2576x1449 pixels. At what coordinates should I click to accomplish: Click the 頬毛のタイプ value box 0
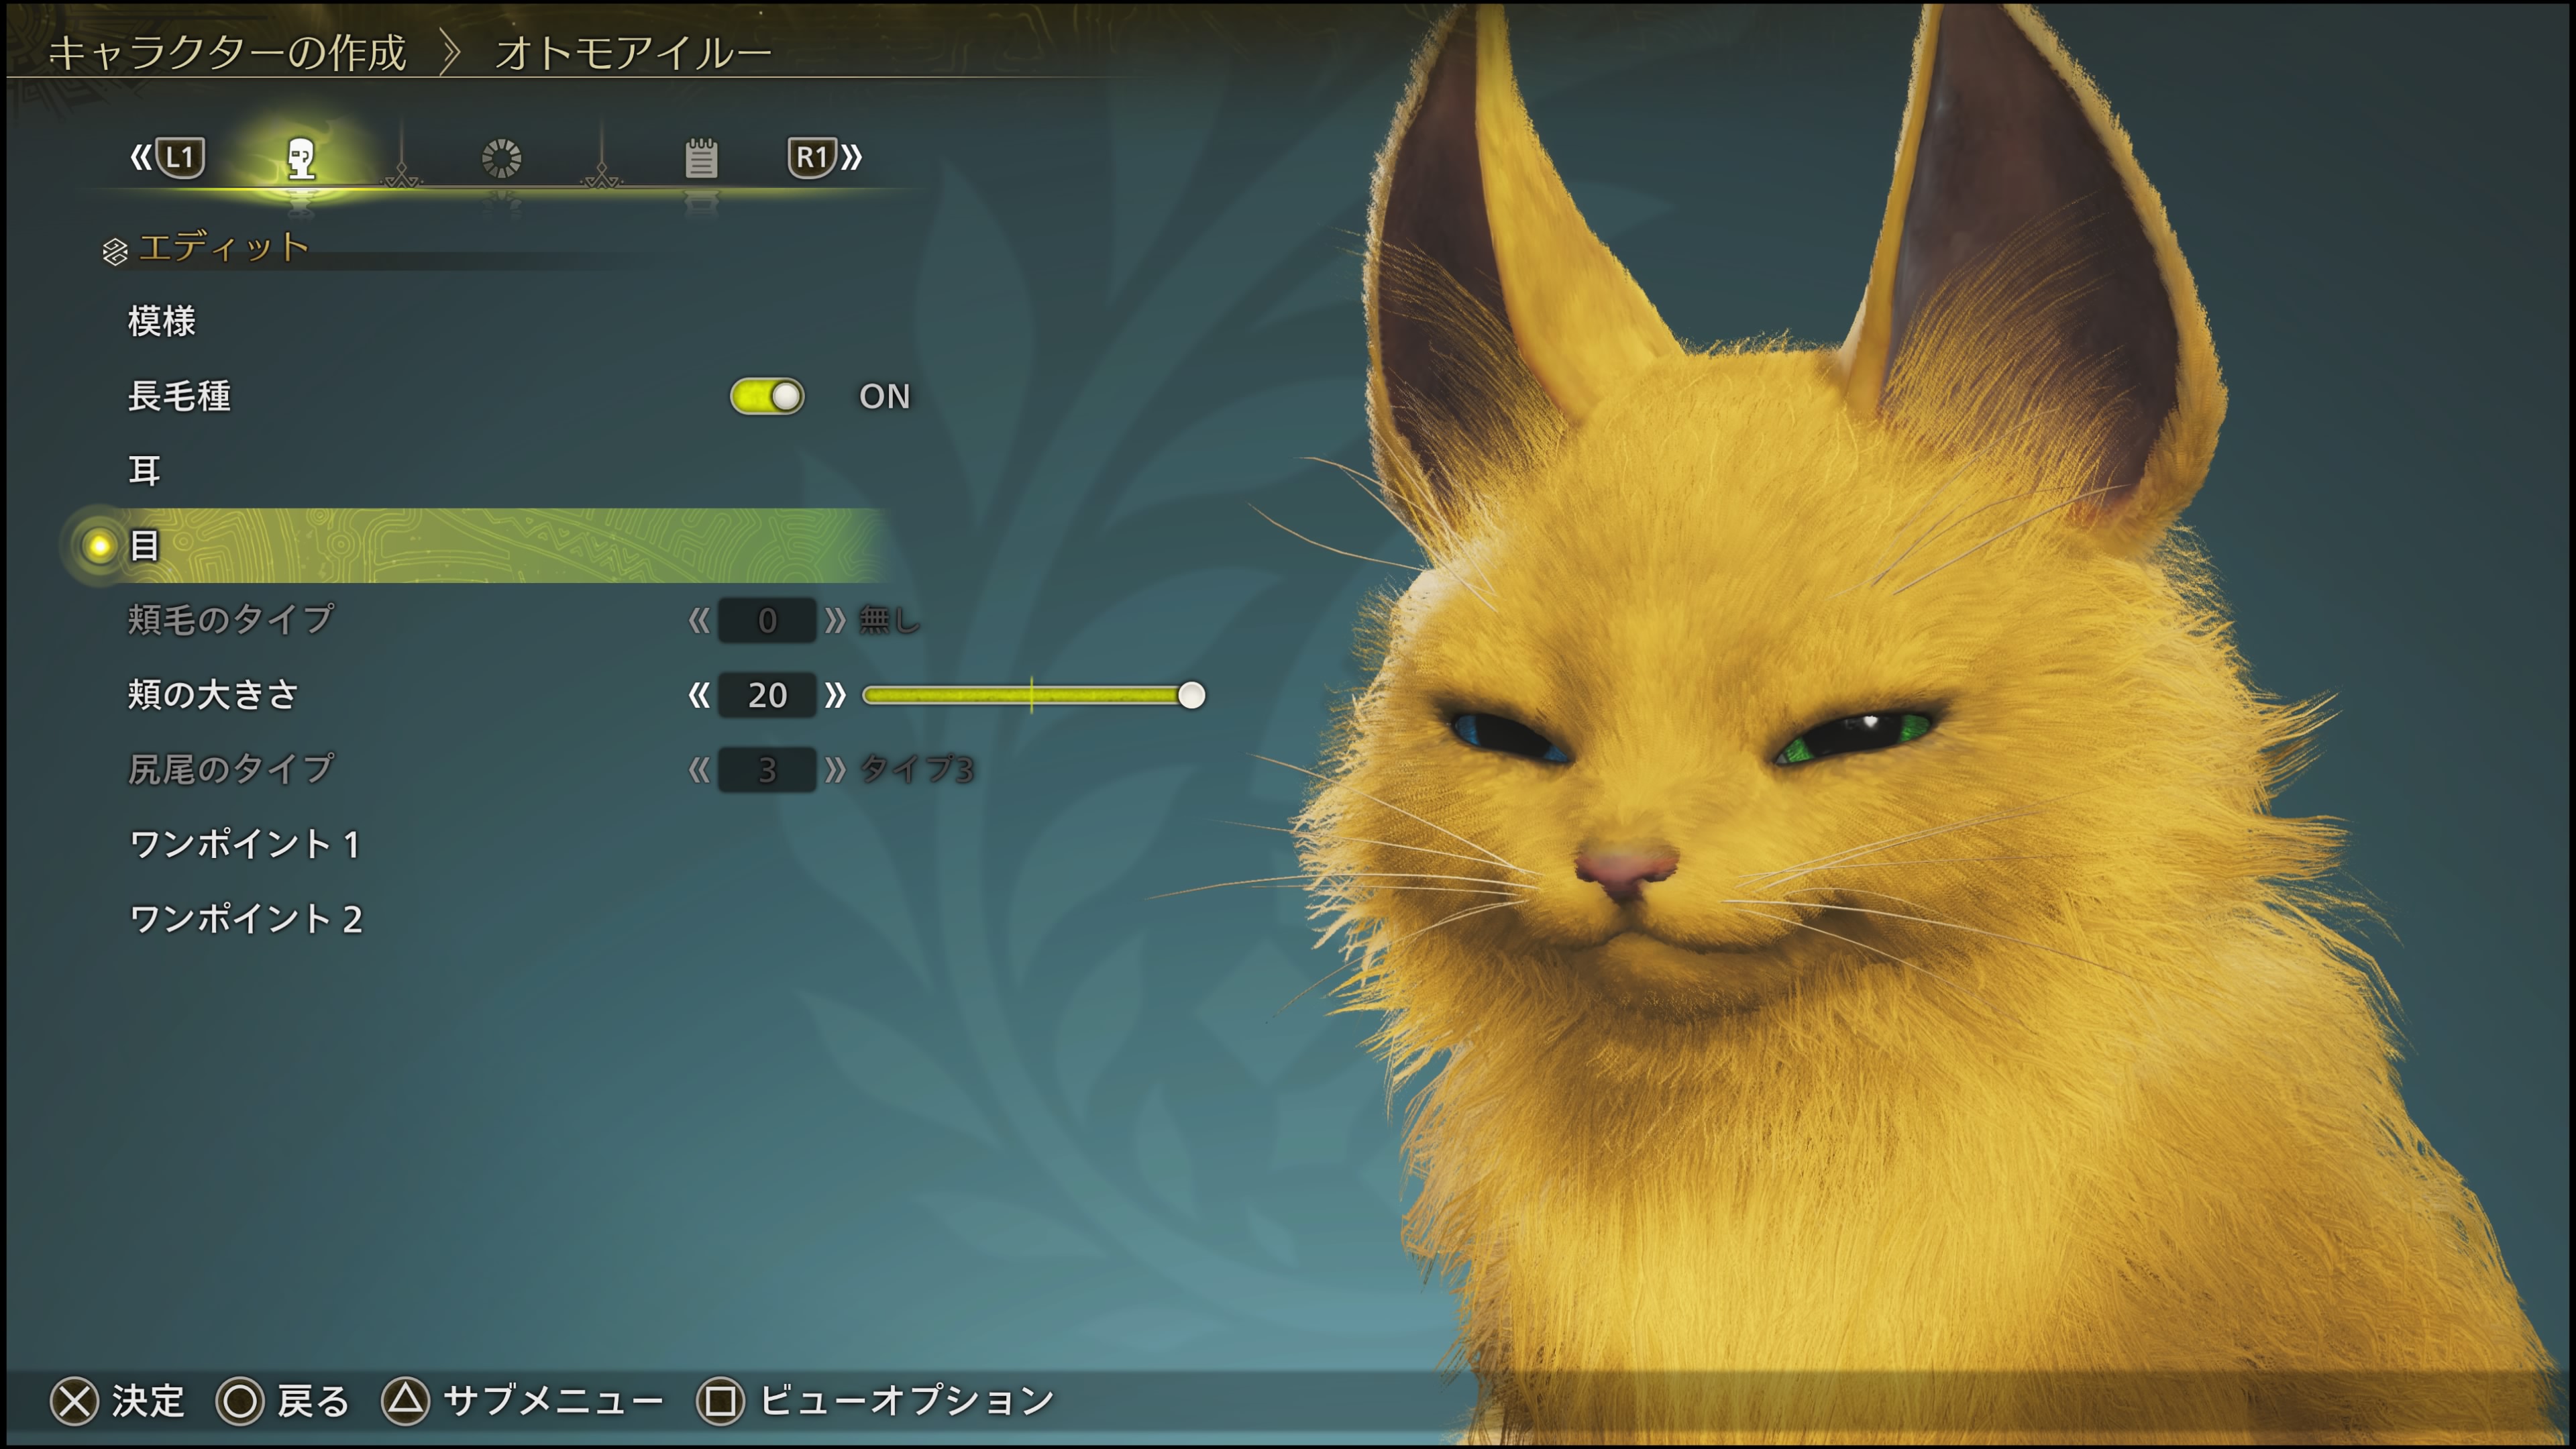tap(767, 621)
